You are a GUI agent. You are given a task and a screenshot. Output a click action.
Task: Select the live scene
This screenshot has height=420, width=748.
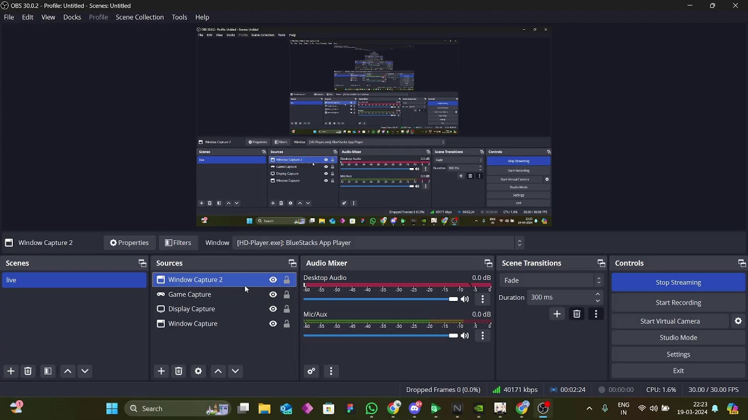(74, 280)
